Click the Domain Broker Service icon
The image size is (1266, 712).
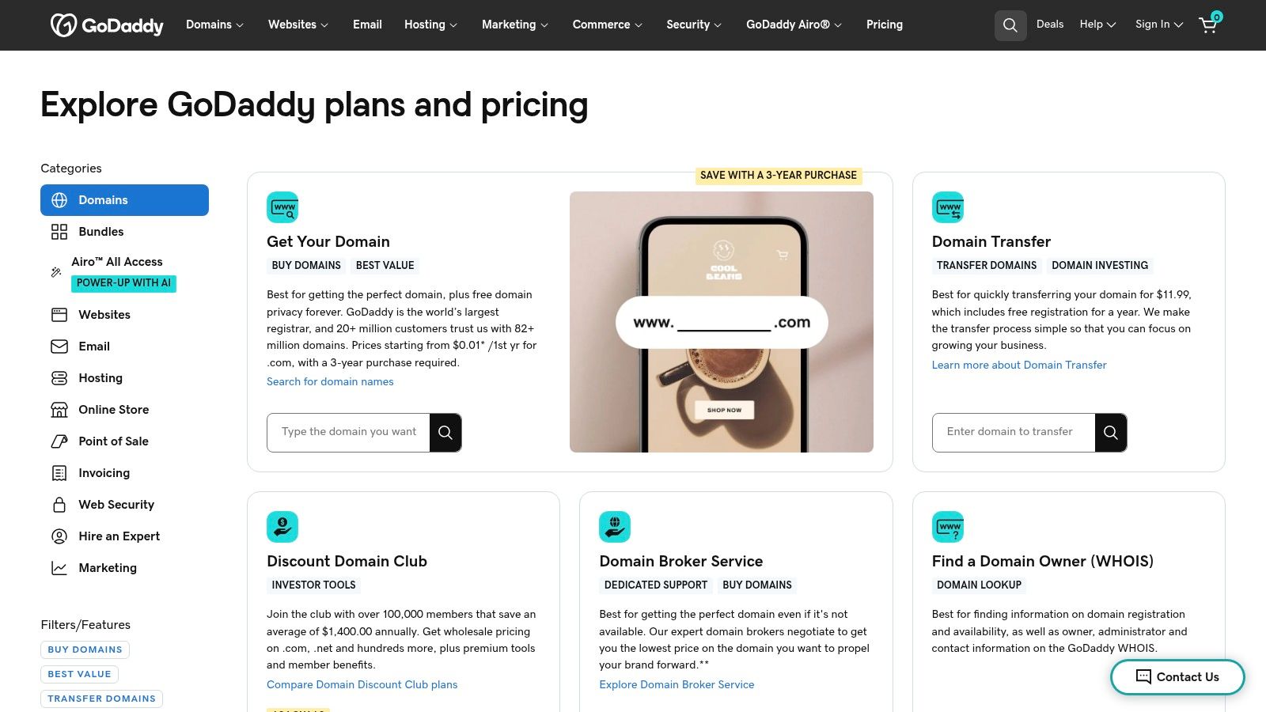coord(615,527)
